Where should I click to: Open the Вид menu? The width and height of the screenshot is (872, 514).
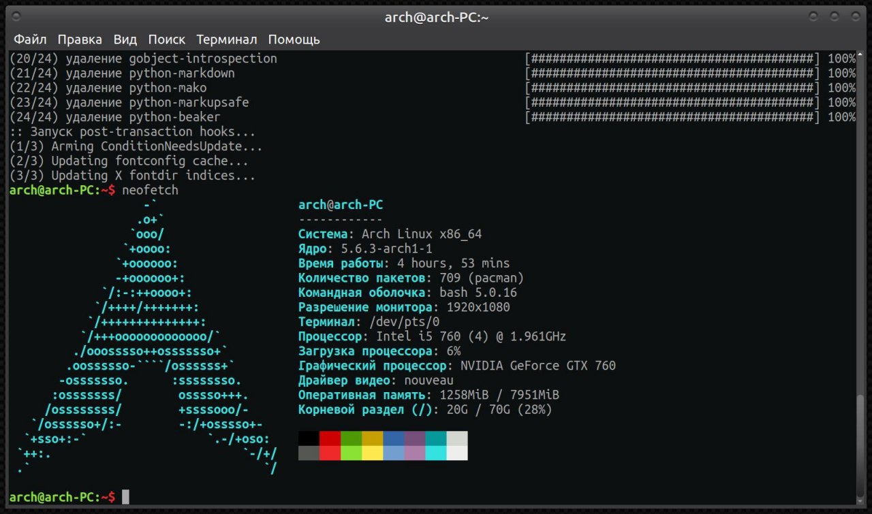(125, 39)
